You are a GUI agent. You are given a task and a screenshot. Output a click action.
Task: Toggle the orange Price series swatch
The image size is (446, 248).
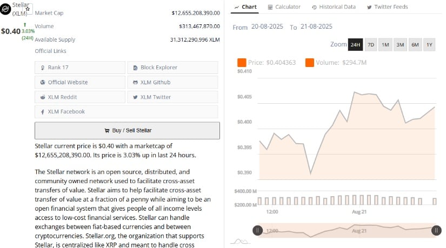click(x=242, y=63)
